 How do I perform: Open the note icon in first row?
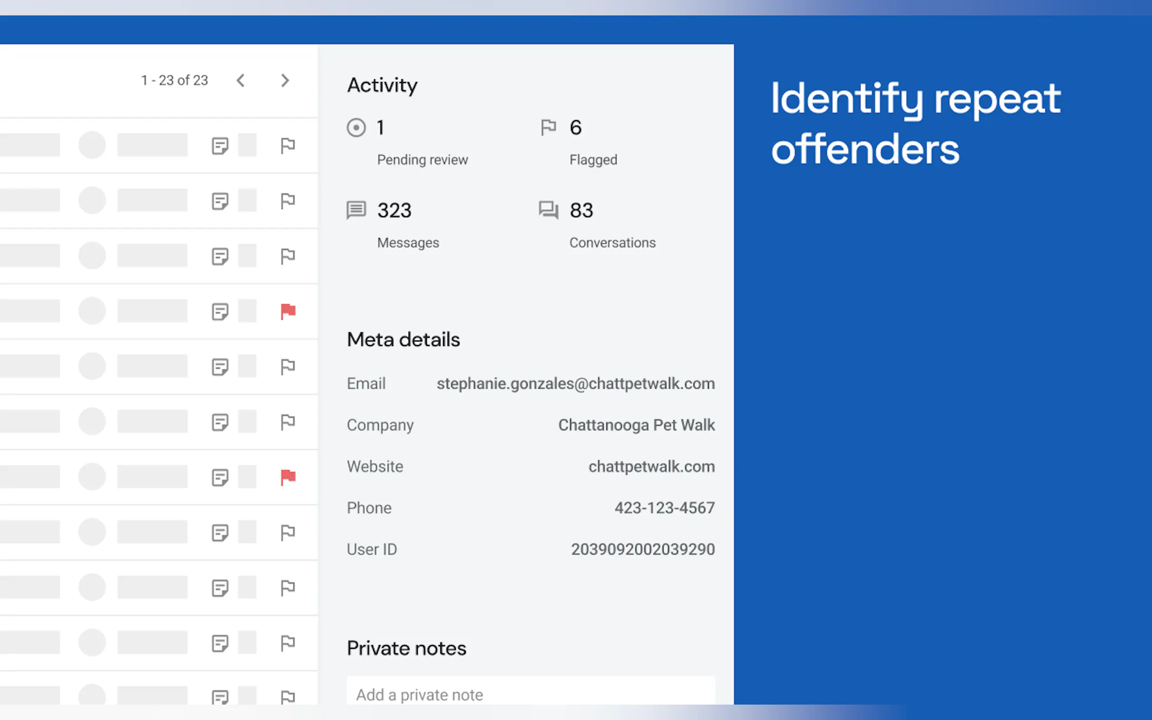(220, 146)
